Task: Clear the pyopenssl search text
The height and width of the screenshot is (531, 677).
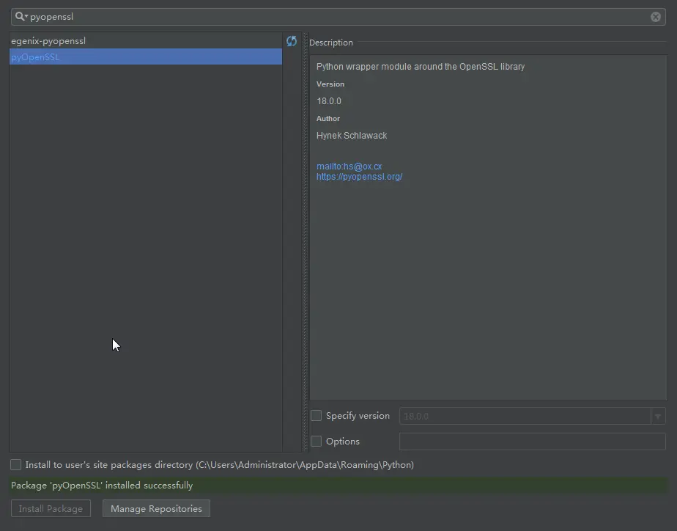Action: tap(656, 17)
